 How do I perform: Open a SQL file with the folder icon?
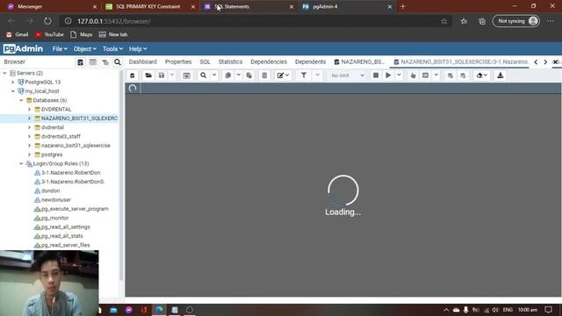148,75
